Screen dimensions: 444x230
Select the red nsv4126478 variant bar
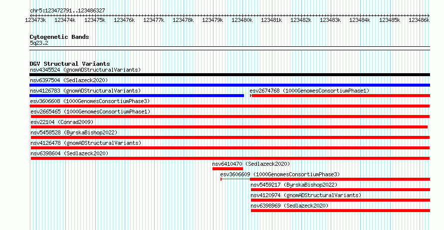(230, 148)
